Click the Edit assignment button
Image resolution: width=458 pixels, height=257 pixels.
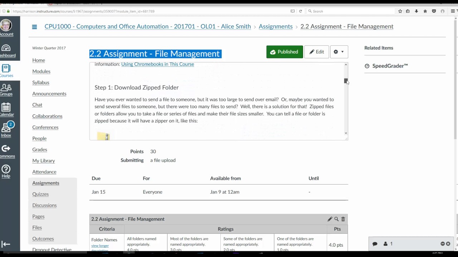click(x=317, y=52)
